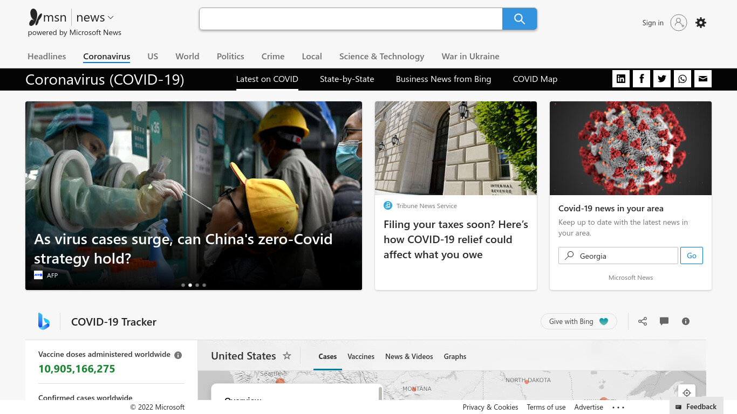The width and height of the screenshot is (737, 414).
Task: Select State-by-State section
Action: pyautogui.click(x=347, y=79)
